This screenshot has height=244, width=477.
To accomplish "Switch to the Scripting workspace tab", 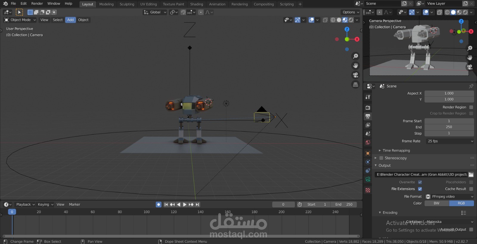I will [x=287, y=4].
